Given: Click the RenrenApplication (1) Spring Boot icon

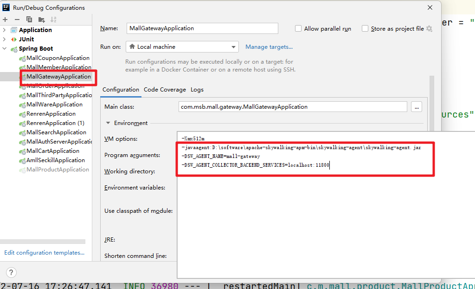Looking at the screenshot, I should click(x=22, y=124).
